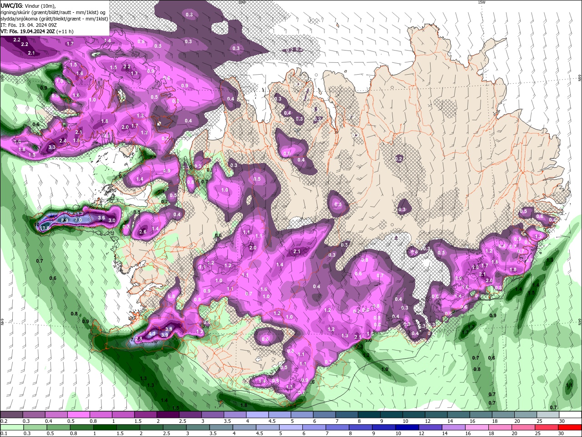
Task: Click the "rigning/skúrir (grænt/blátt/rautt - mm/1klst) og" line
Action: 53,12
